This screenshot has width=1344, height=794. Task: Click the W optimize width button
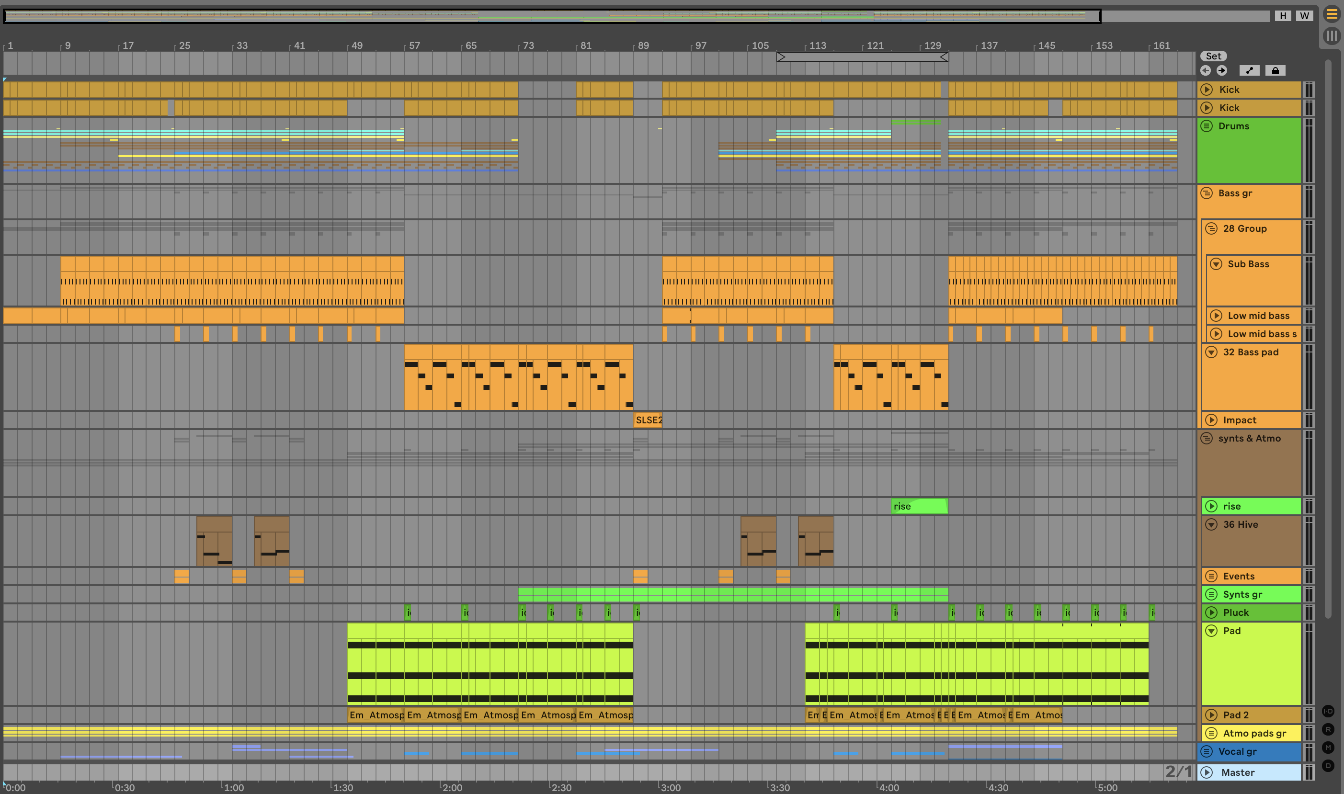(1304, 15)
